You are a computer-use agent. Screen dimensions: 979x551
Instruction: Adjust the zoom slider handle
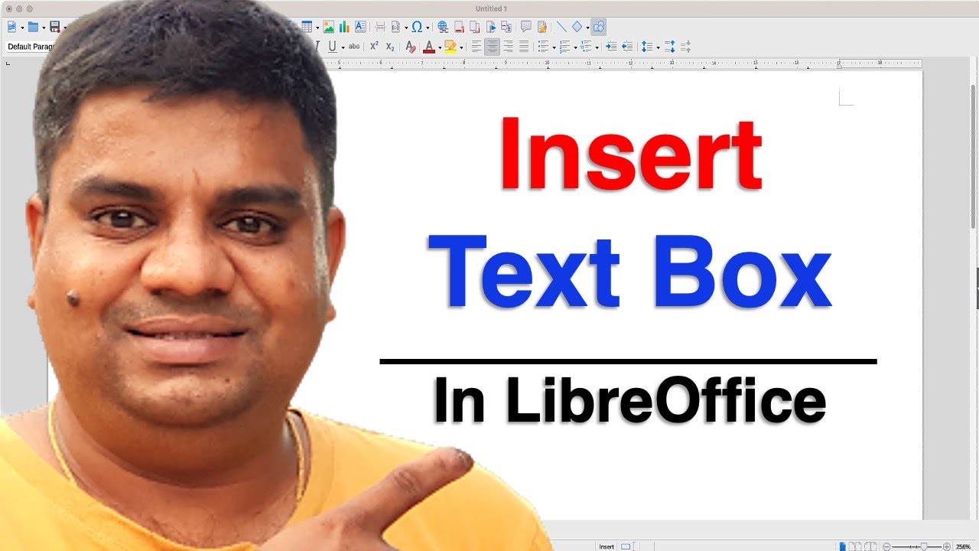pos(923,546)
